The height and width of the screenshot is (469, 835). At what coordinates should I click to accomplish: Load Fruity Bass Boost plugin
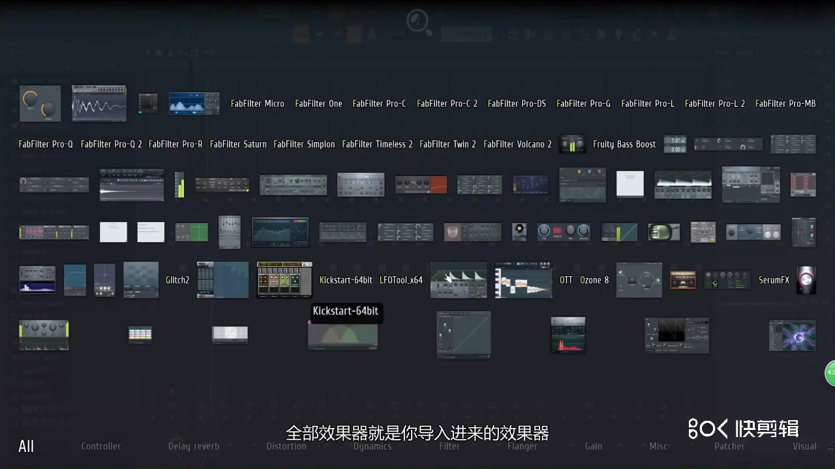pyautogui.click(x=624, y=145)
